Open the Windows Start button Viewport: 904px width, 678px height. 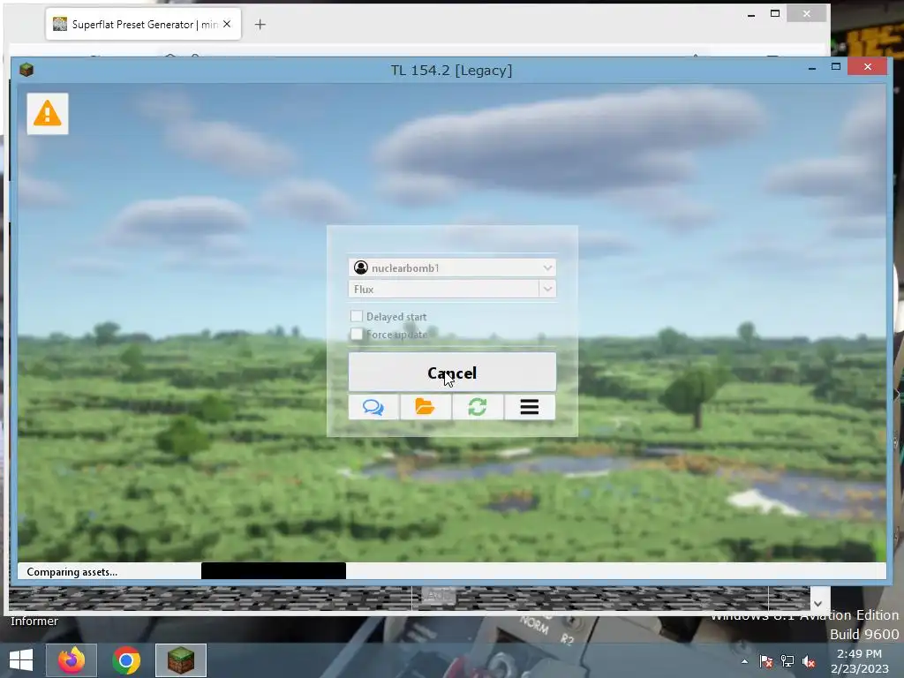[x=21, y=660]
